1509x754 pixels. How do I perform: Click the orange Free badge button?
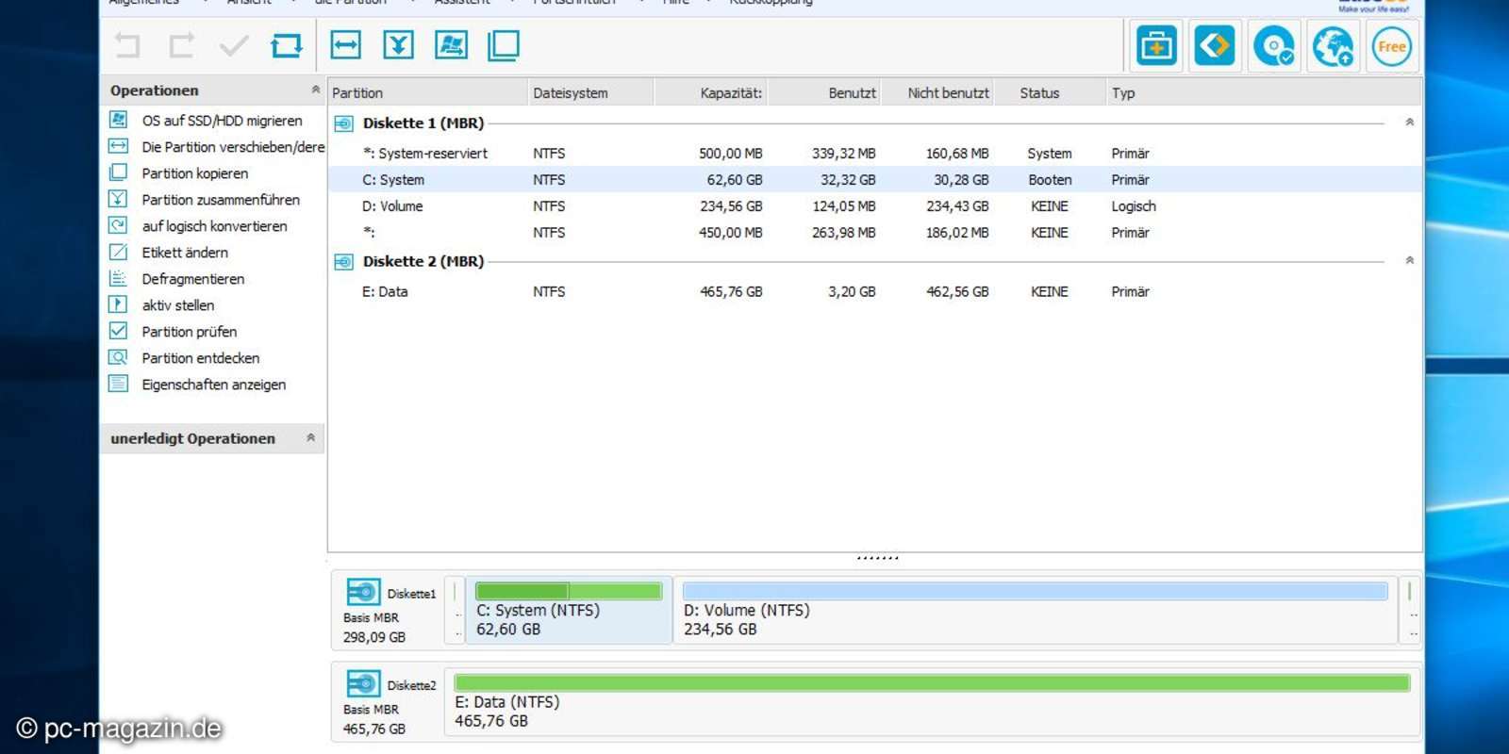point(1391,46)
